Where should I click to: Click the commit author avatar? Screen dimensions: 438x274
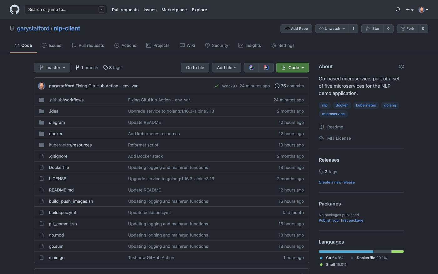pos(42,86)
